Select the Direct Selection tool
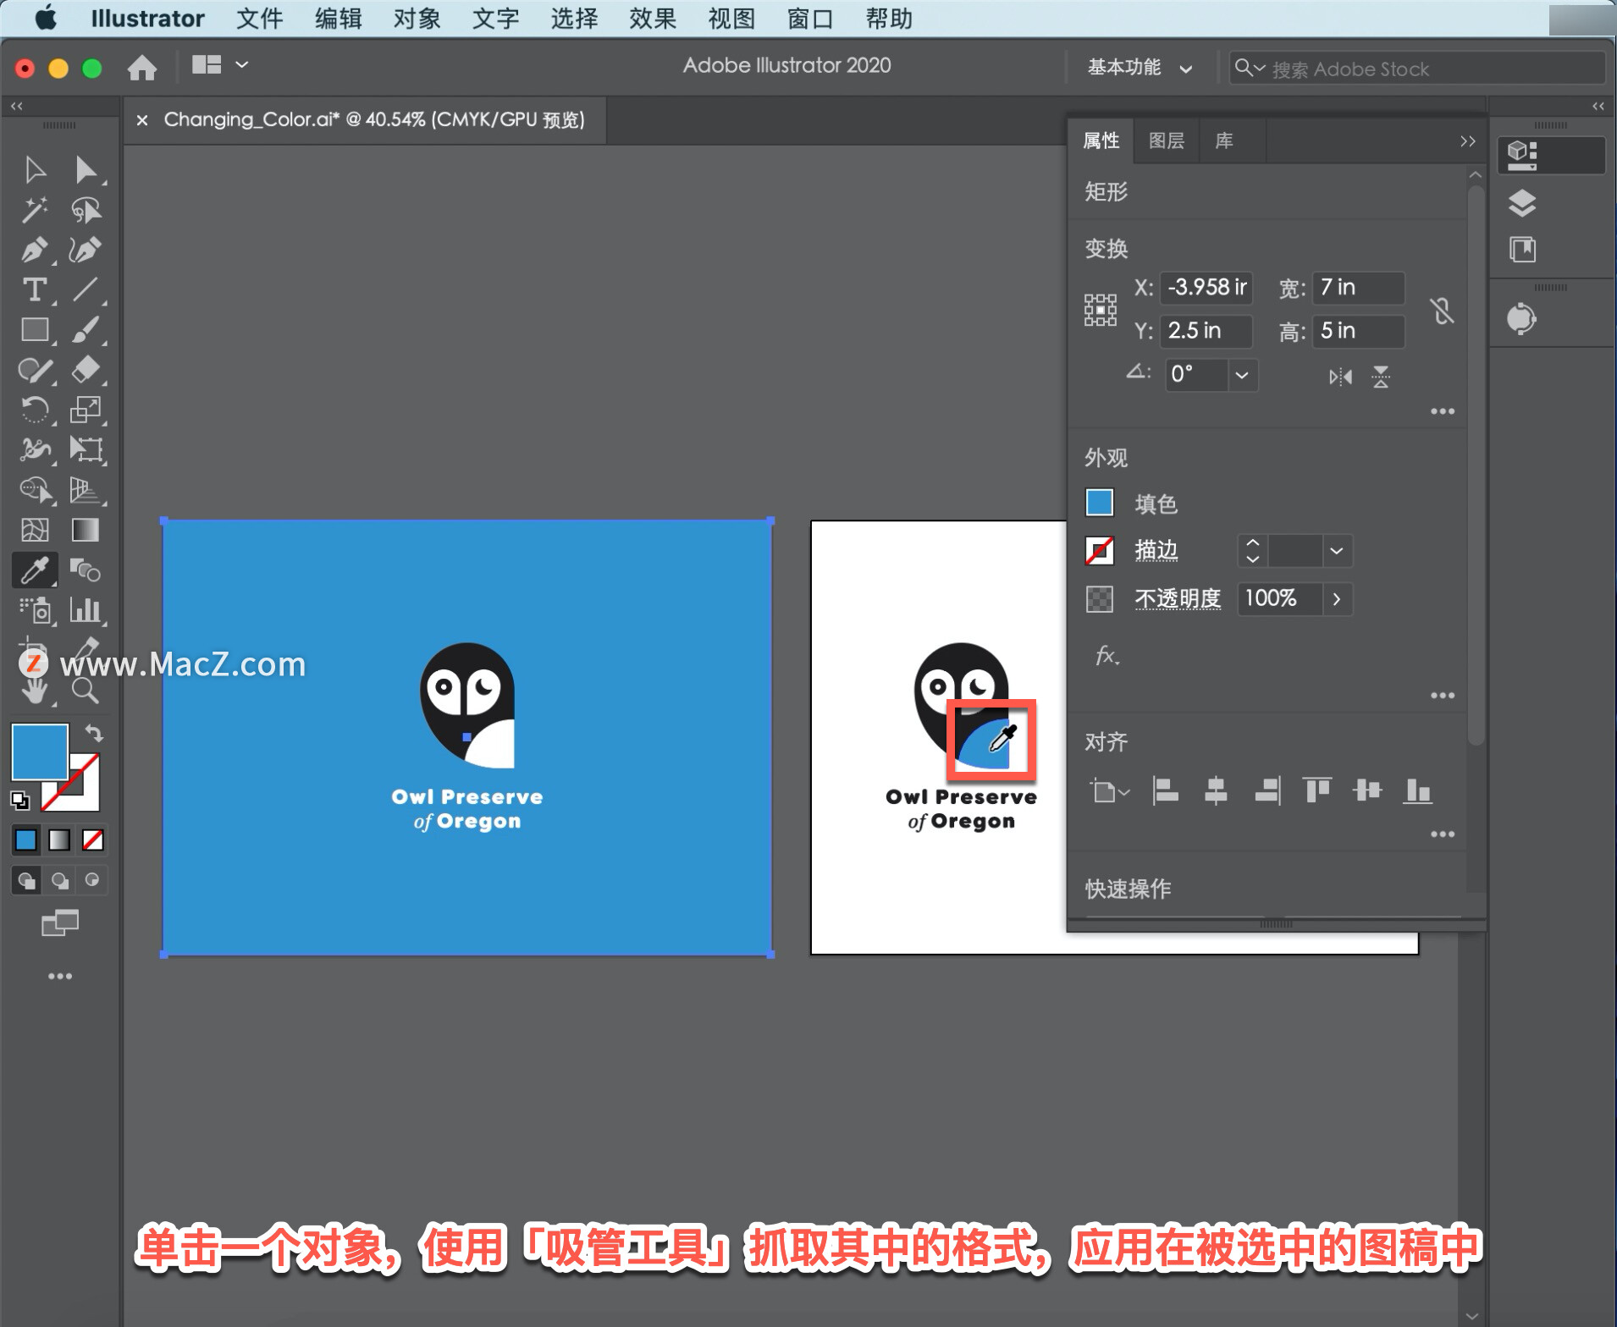 tap(86, 169)
